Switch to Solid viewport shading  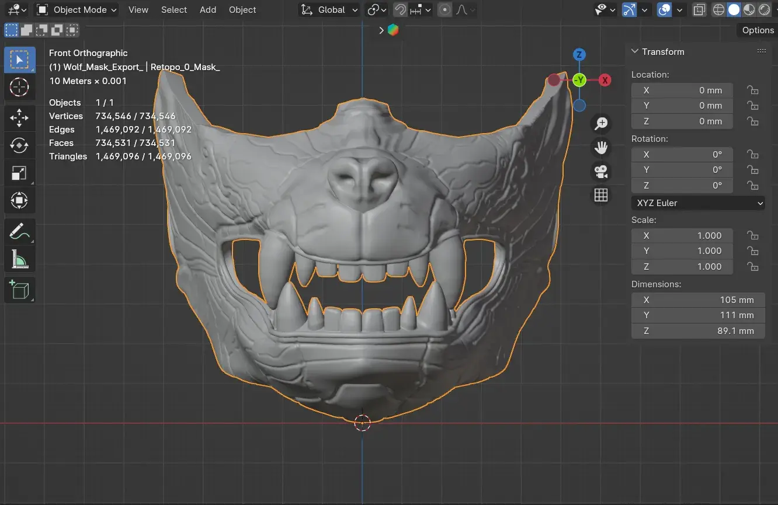click(x=734, y=10)
